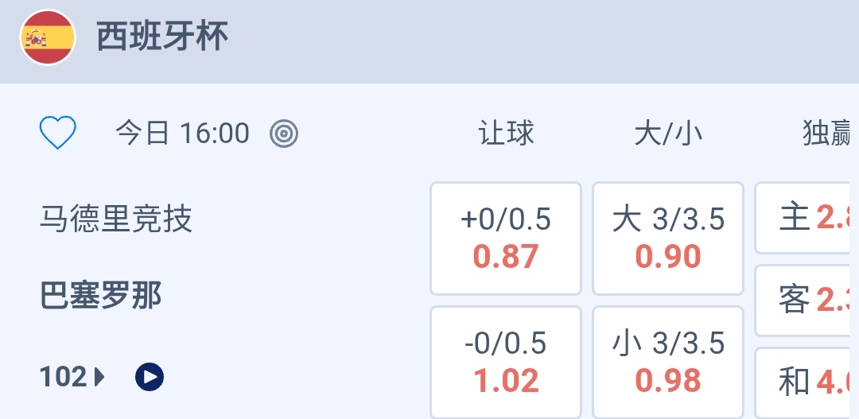Click the target icon beside 16:00
The width and height of the screenshot is (859, 419).
284,134
